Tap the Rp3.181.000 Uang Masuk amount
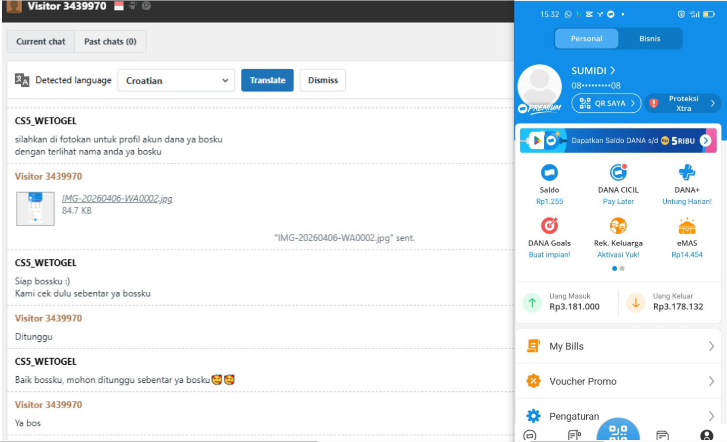This screenshot has height=442, width=727. [575, 306]
